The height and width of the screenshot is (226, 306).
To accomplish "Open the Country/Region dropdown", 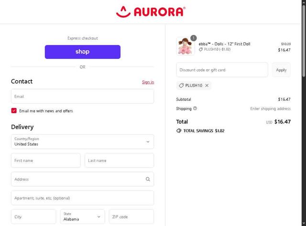I will click(83, 141).
